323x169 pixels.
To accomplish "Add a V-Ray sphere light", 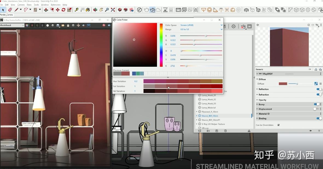I will tap(209, 10).
